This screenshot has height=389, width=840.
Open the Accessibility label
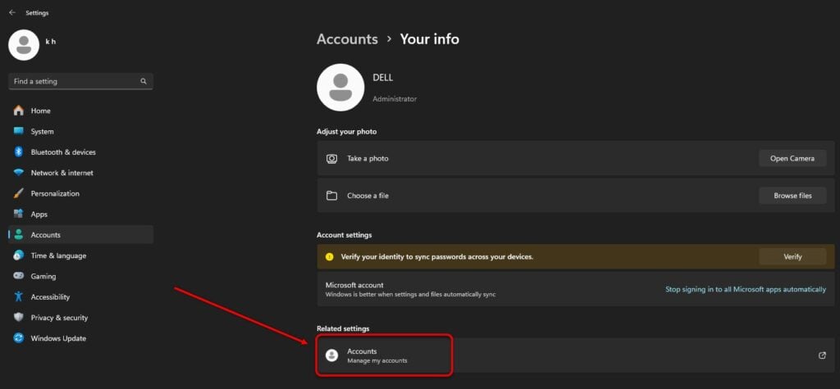[50, 297]
